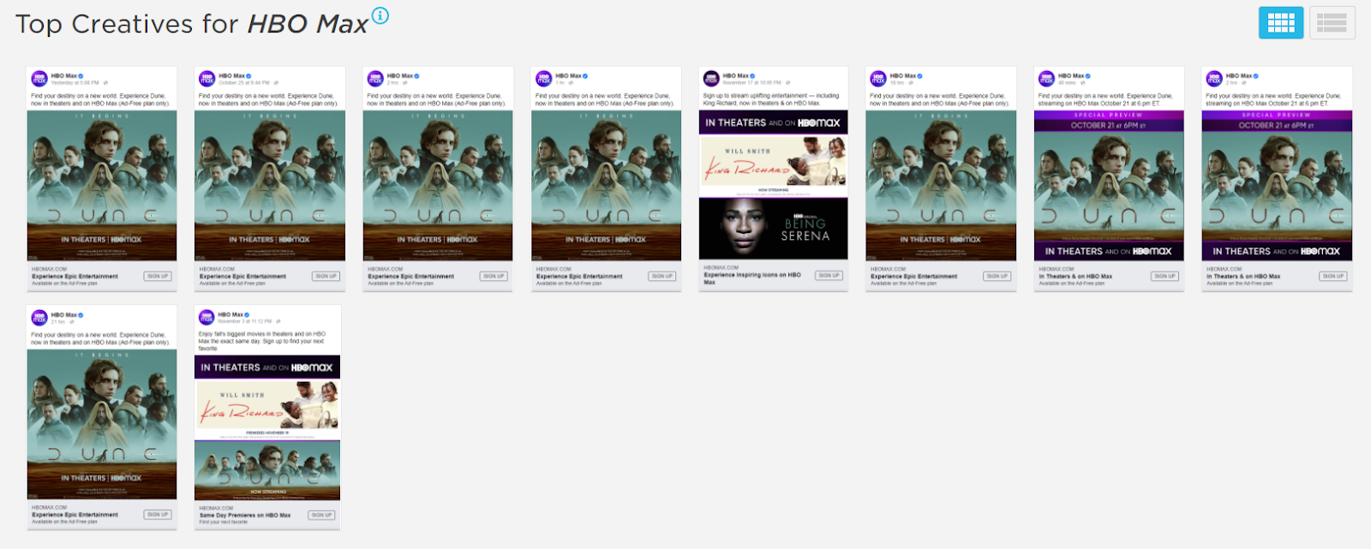Click HBO Max avatar on October 25 post
The height and width of the screenshot is (549, 1371).
pos(207,79)
